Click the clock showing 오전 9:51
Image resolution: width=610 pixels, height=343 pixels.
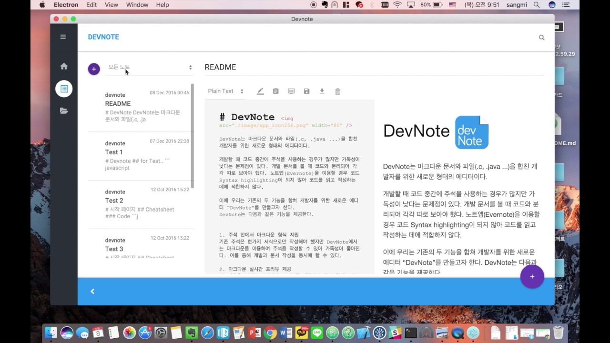pyautogui.click(x=481, y=5)
